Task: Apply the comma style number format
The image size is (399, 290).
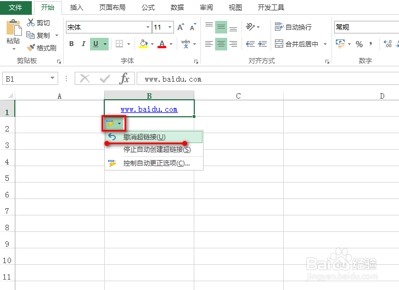Action: coord(371,44)
